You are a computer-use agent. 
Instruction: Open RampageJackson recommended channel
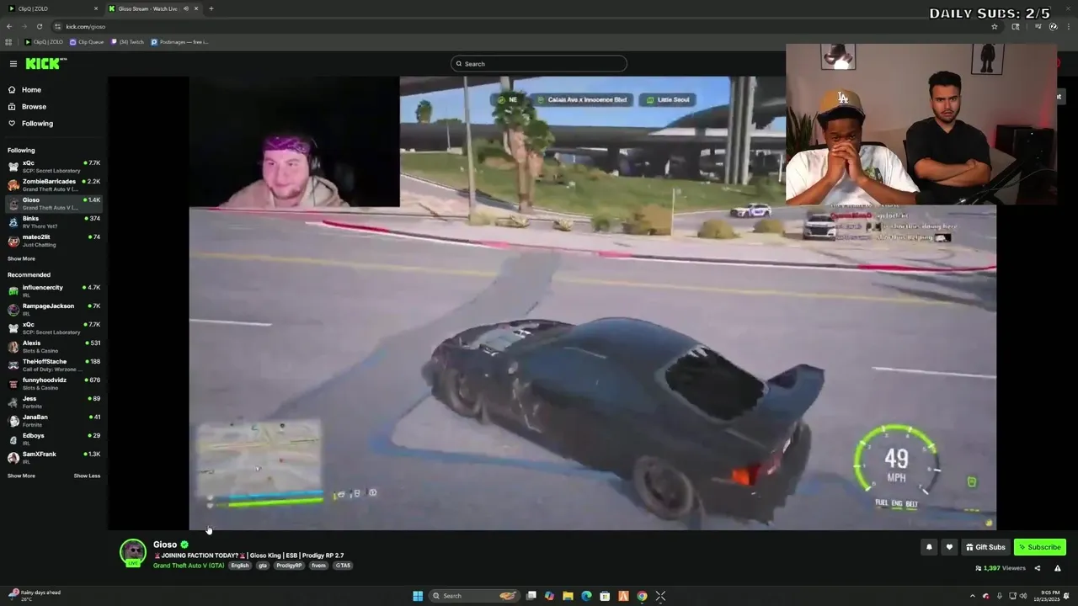click(54, 310)
